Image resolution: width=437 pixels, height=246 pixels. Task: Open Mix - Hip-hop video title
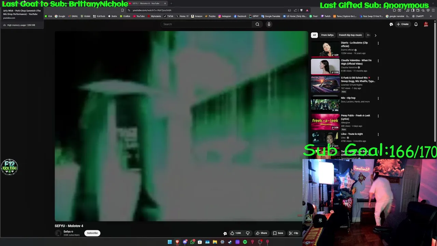pos(348,98)
